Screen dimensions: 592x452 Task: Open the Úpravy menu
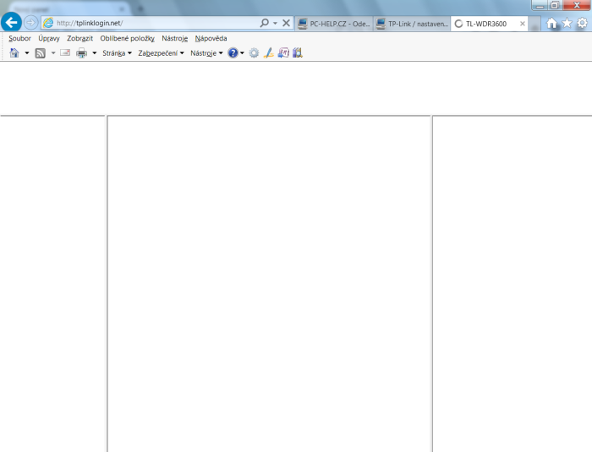click(x=49, y=38)
